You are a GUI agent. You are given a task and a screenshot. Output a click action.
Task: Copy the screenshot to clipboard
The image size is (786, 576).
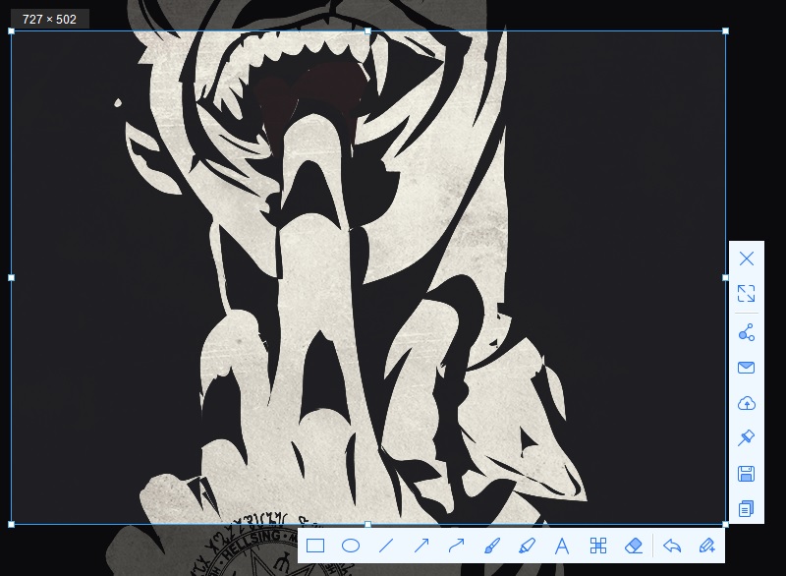[x=747, y=509]
